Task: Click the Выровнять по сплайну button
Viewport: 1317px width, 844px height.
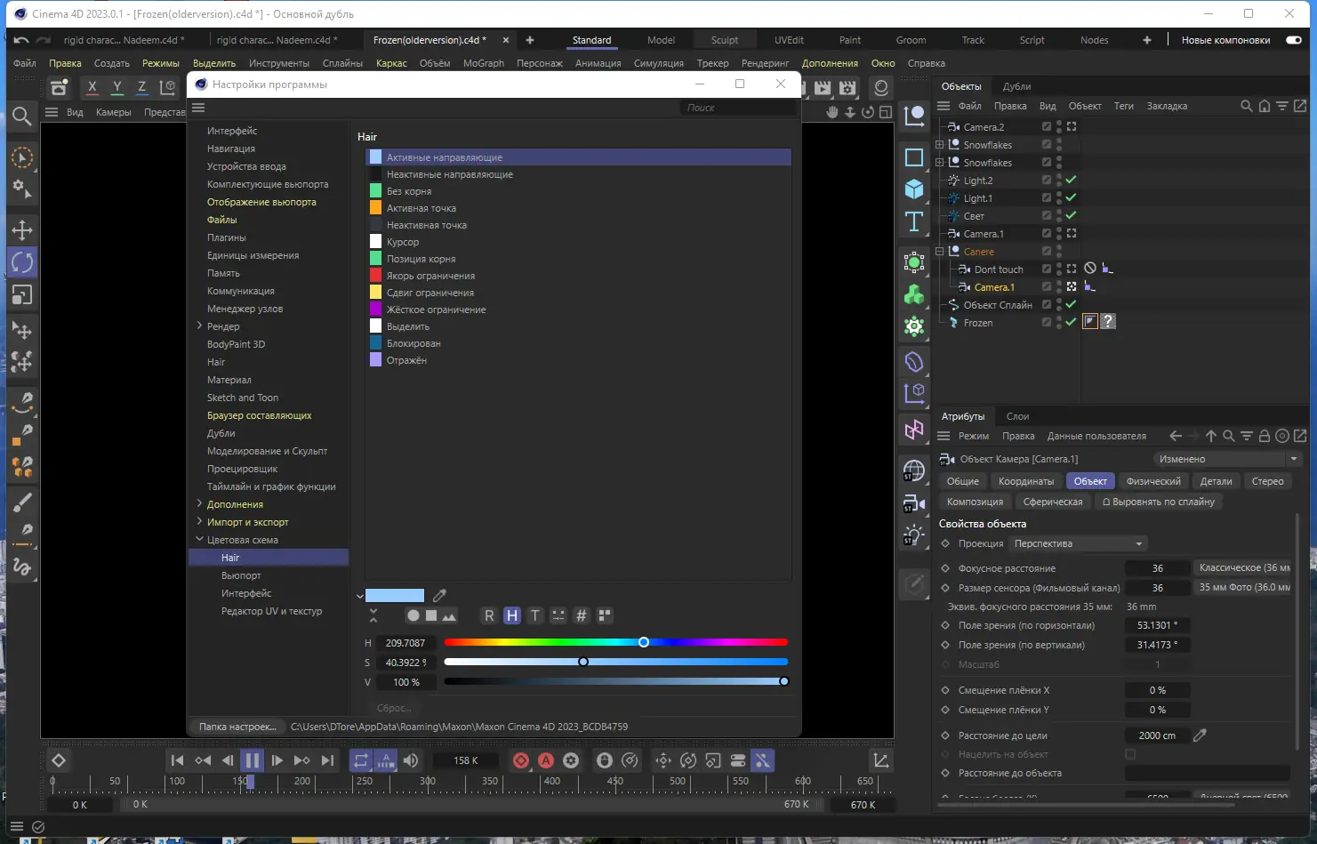Action: pyautogui.click(x=1159, y=502)
